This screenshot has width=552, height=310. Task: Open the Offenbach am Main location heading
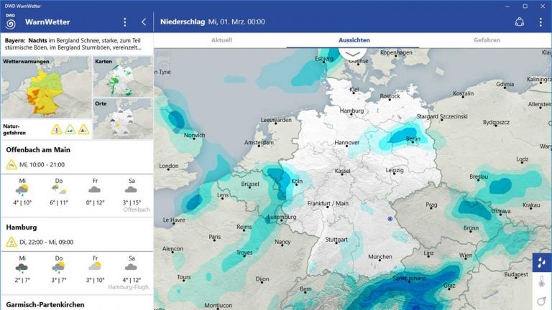[38, 150]
